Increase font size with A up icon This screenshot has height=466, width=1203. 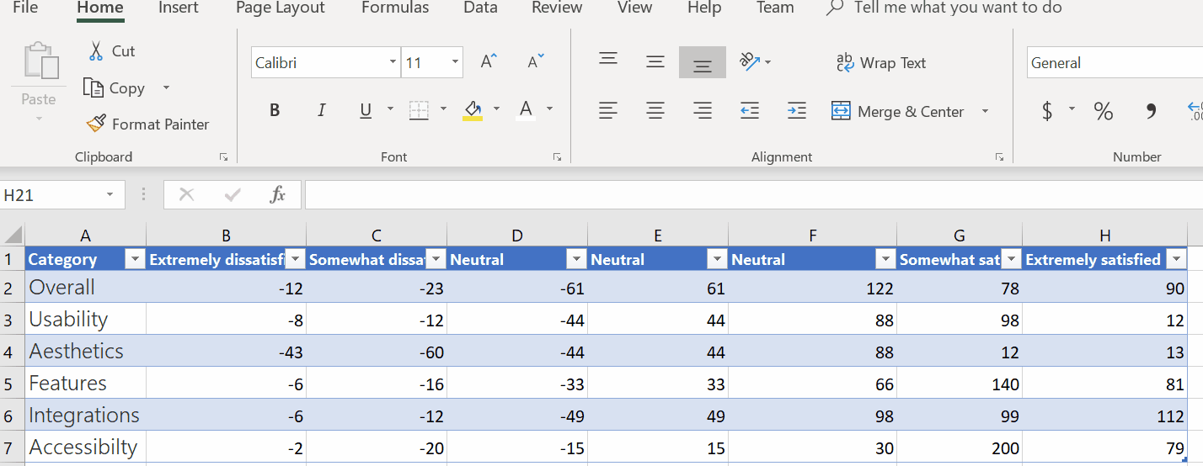(x=489, y=62)
